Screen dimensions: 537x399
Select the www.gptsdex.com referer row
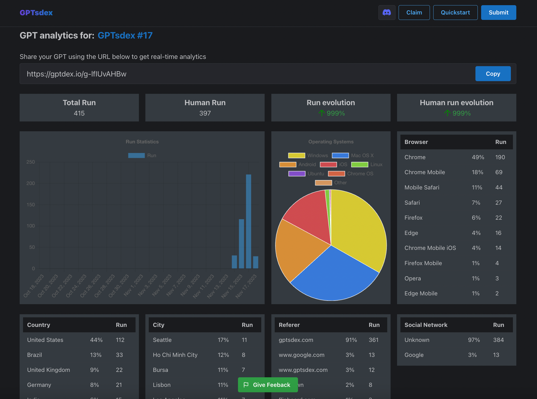pyautogui.click(x=331, y=370)
